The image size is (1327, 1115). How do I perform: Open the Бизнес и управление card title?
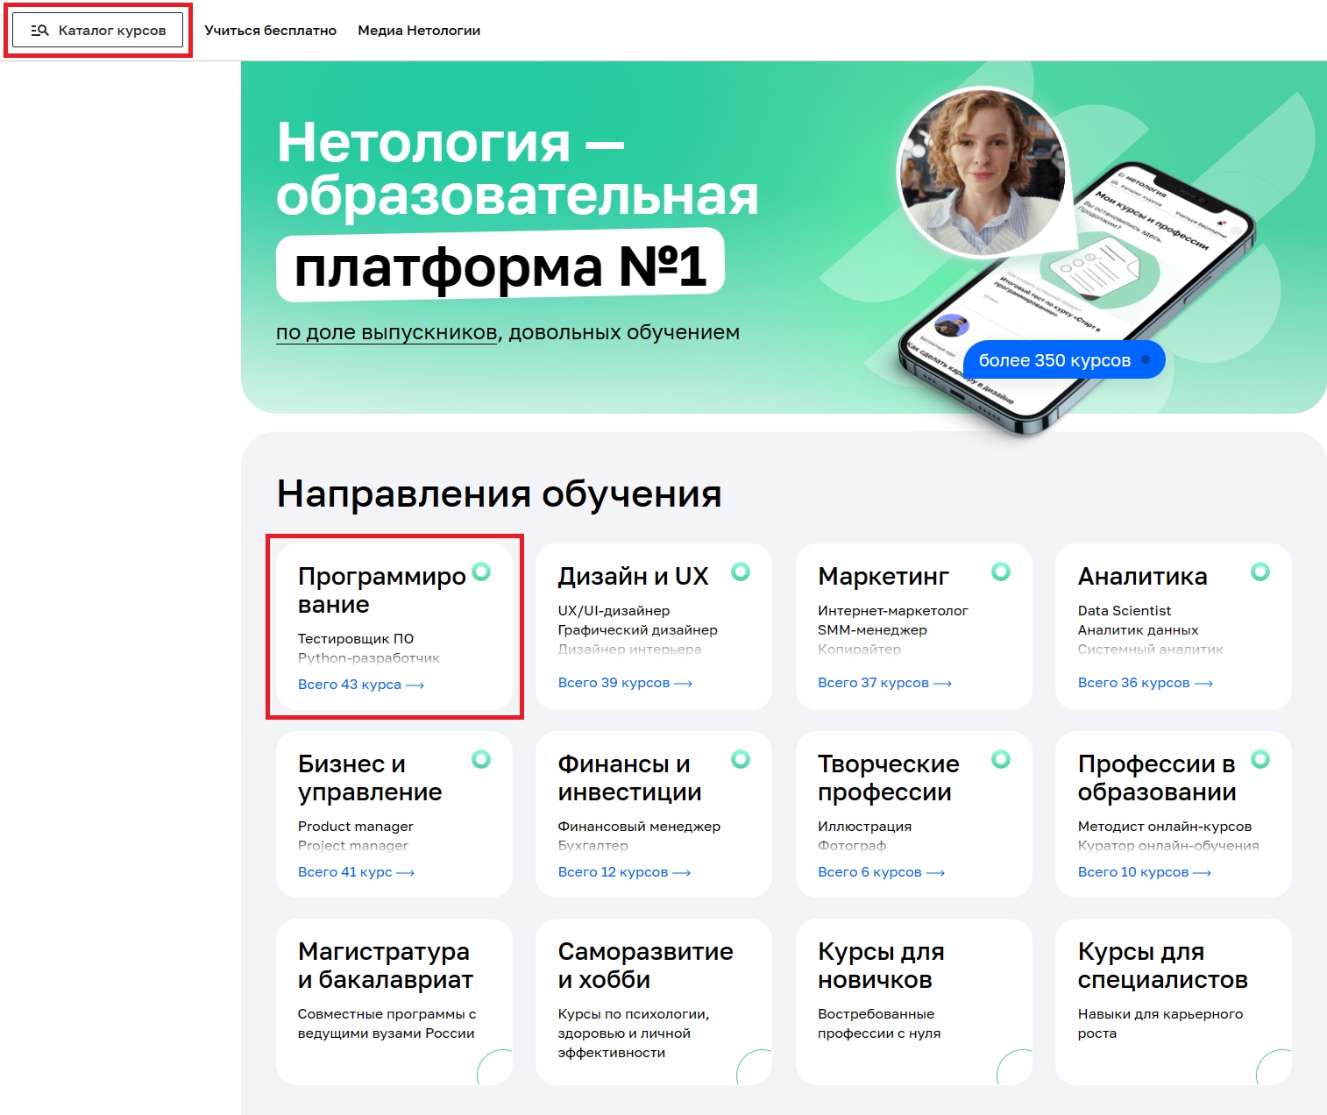(x=369, y=778)
